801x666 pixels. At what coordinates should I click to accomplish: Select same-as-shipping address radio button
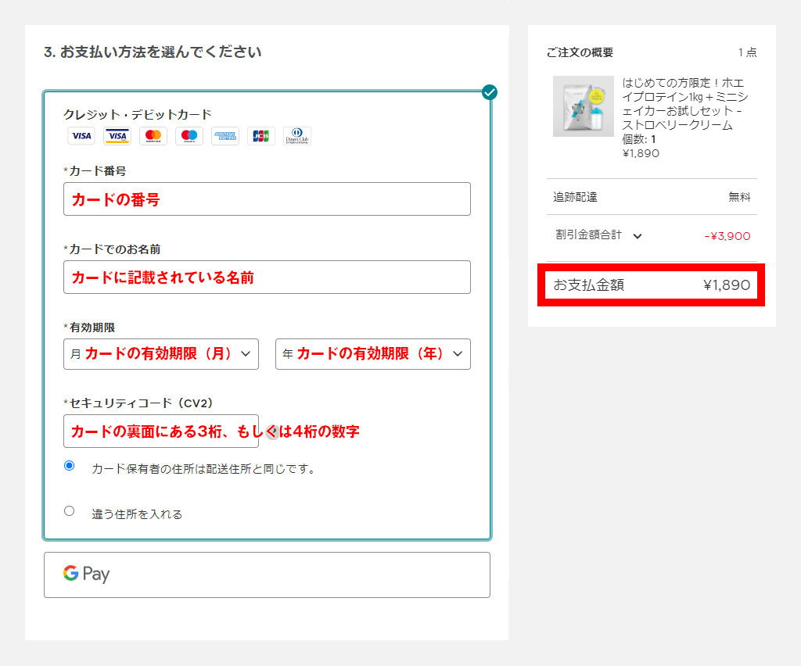[70, 465]
